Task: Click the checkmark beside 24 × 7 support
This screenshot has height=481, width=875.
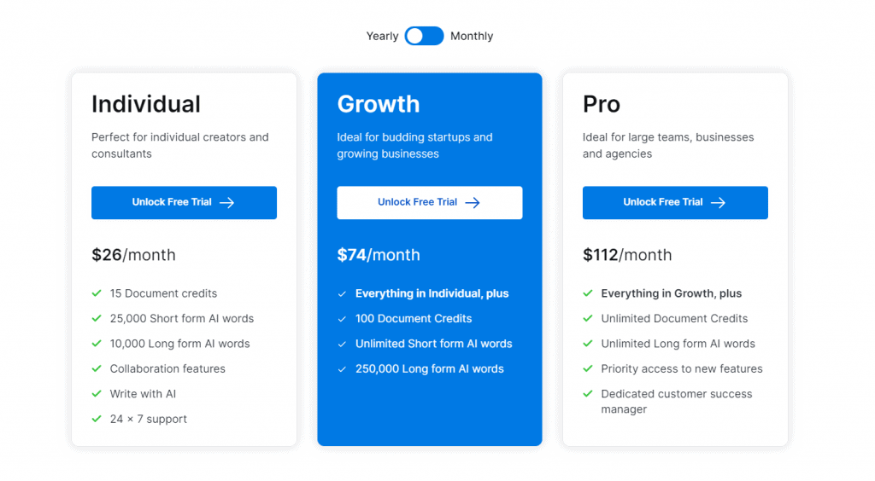Action: (97, 419)
